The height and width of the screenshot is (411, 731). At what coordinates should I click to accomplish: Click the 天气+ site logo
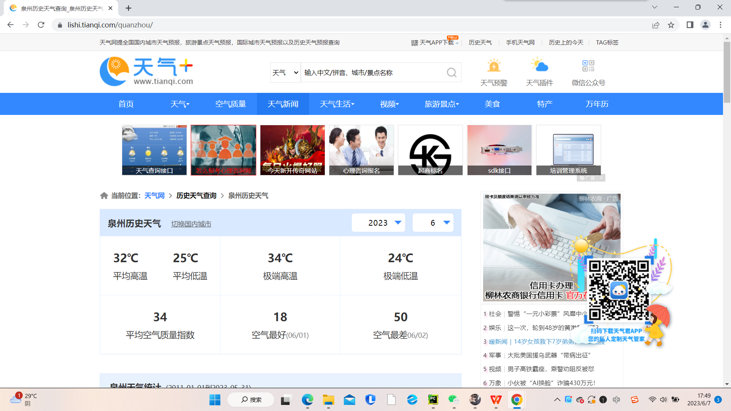147,72
